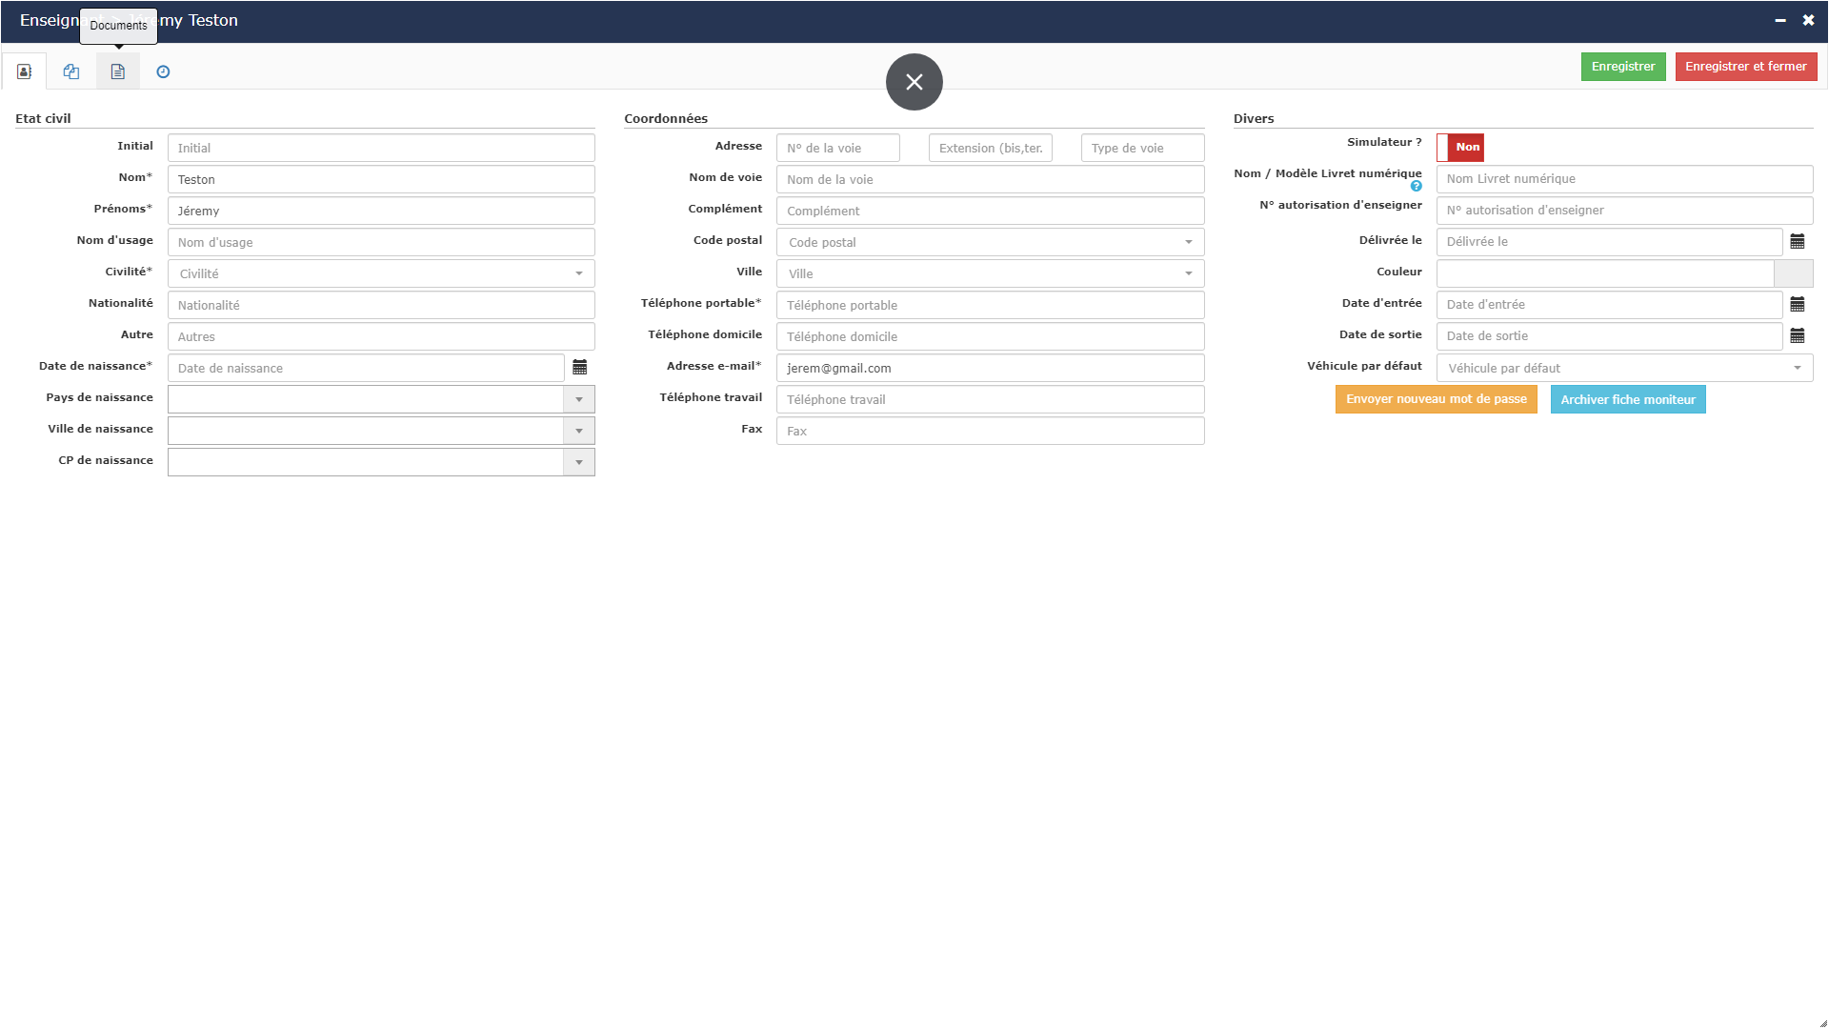Open the Couleur swatch picker
This screenshot has width=1829, height=1029.
tap(1794, 273)
